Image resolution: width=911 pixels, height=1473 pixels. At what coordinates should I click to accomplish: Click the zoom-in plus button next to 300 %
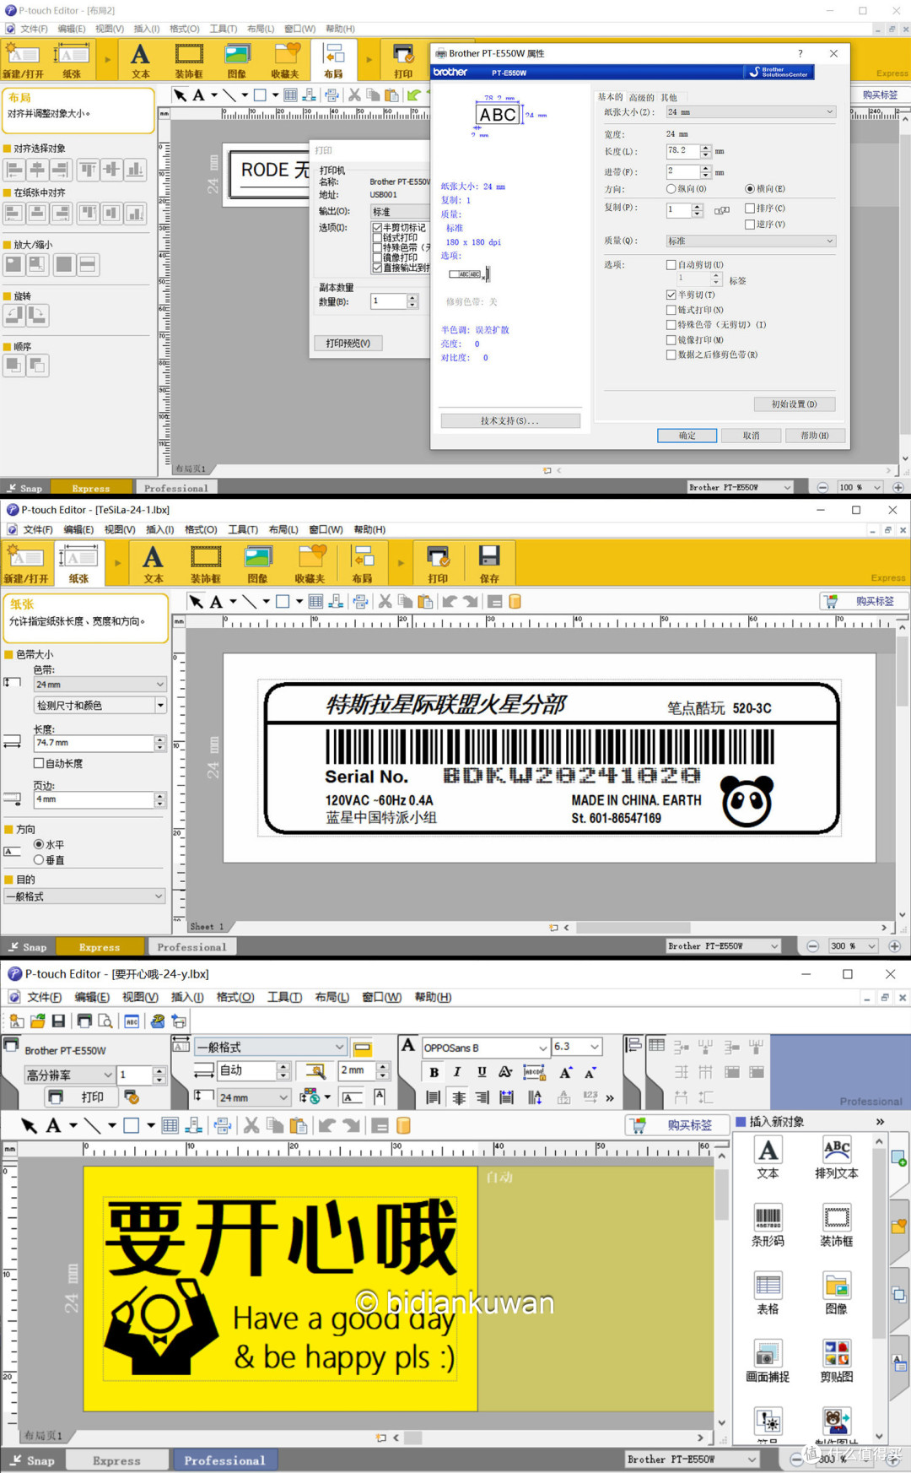(894, 946)
